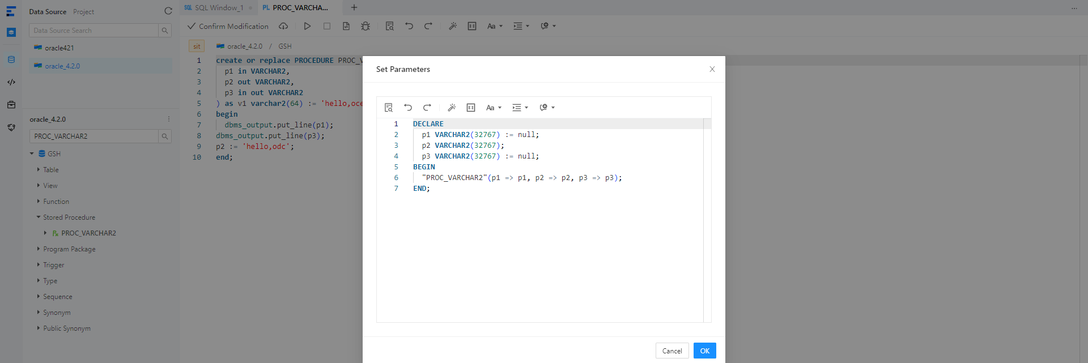Click the run triangle icon in main toolbar
Screen dimensions: 1088x363
(x=307, y=26)
